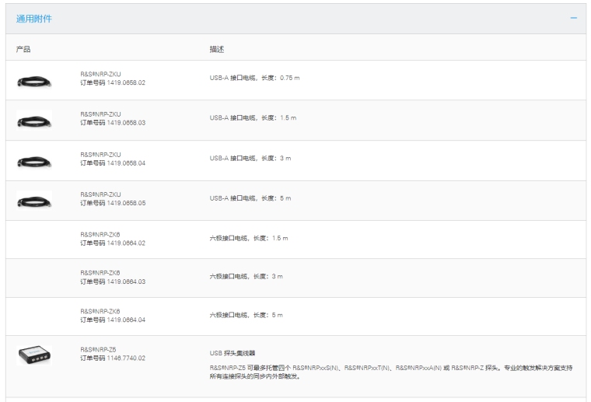The image size is (591, 402).
Task: Open the R&S NRP-Z5 sensor hub thumbnail
Action: point(34,355)
